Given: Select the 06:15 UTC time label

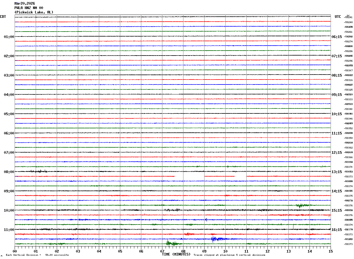Looking at the screenshot, I should [x=337, y=37].
